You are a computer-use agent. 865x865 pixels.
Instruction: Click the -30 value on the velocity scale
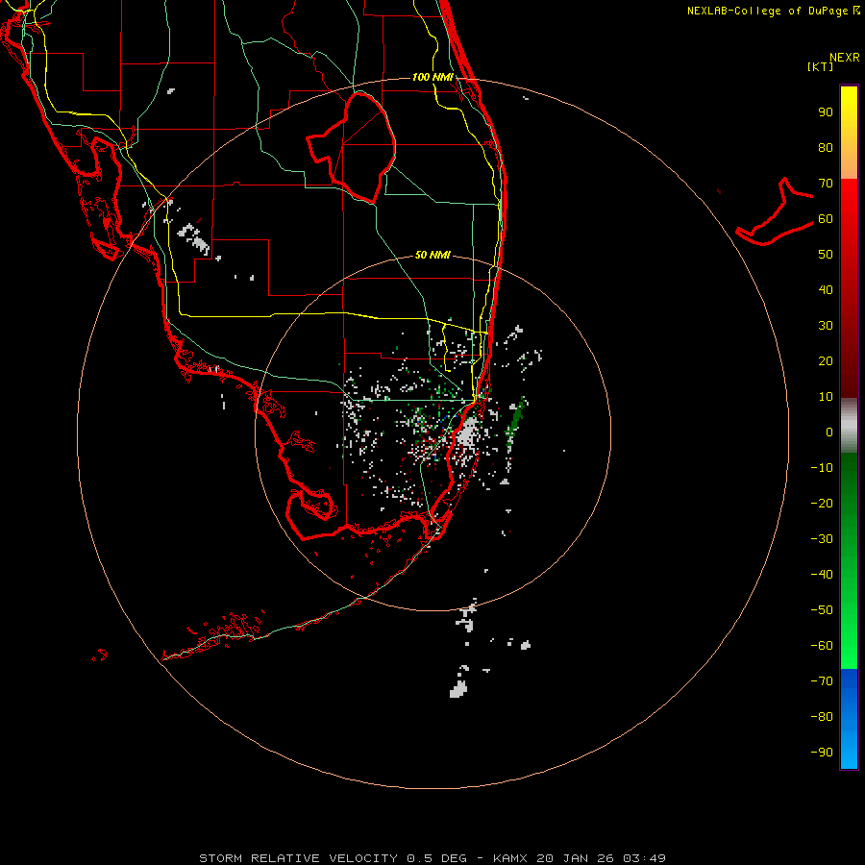coord(822,539)
